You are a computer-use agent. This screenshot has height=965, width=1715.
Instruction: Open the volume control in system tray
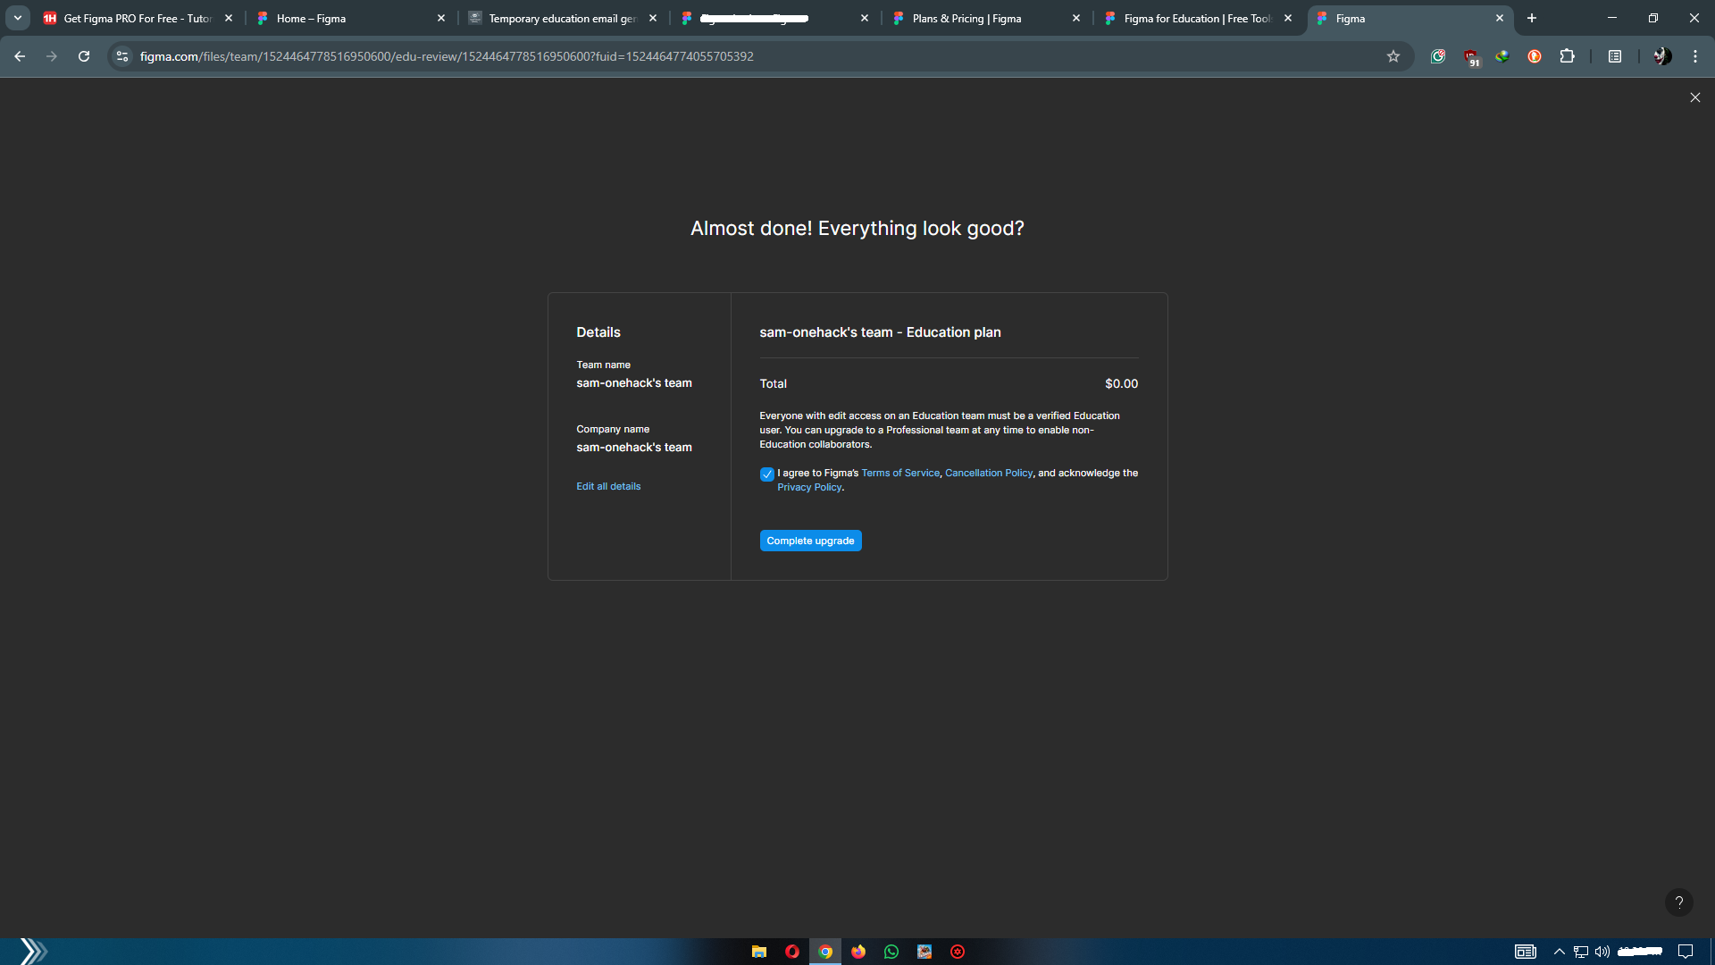point(1602,952)
